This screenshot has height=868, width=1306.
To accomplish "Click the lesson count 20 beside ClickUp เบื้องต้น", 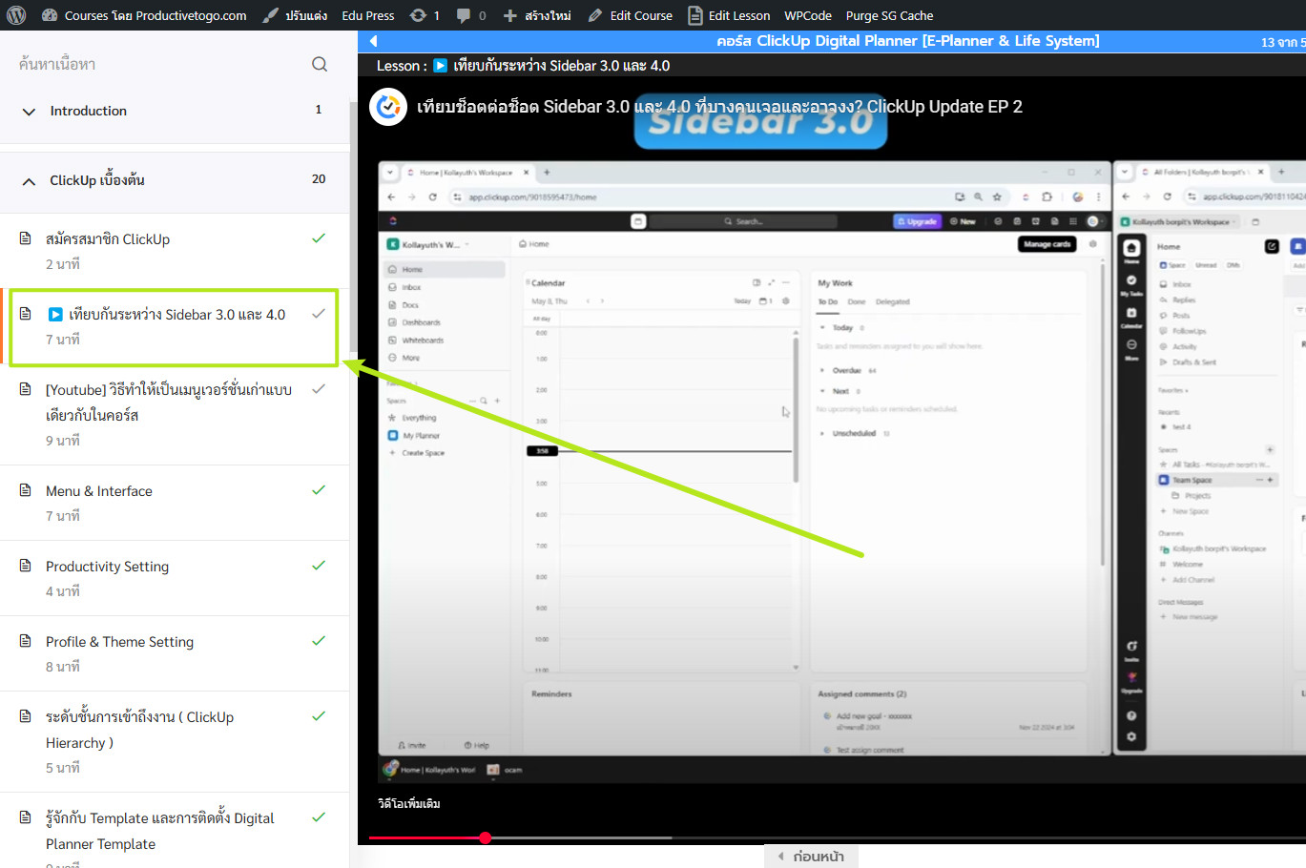I will tap(319, 179).
